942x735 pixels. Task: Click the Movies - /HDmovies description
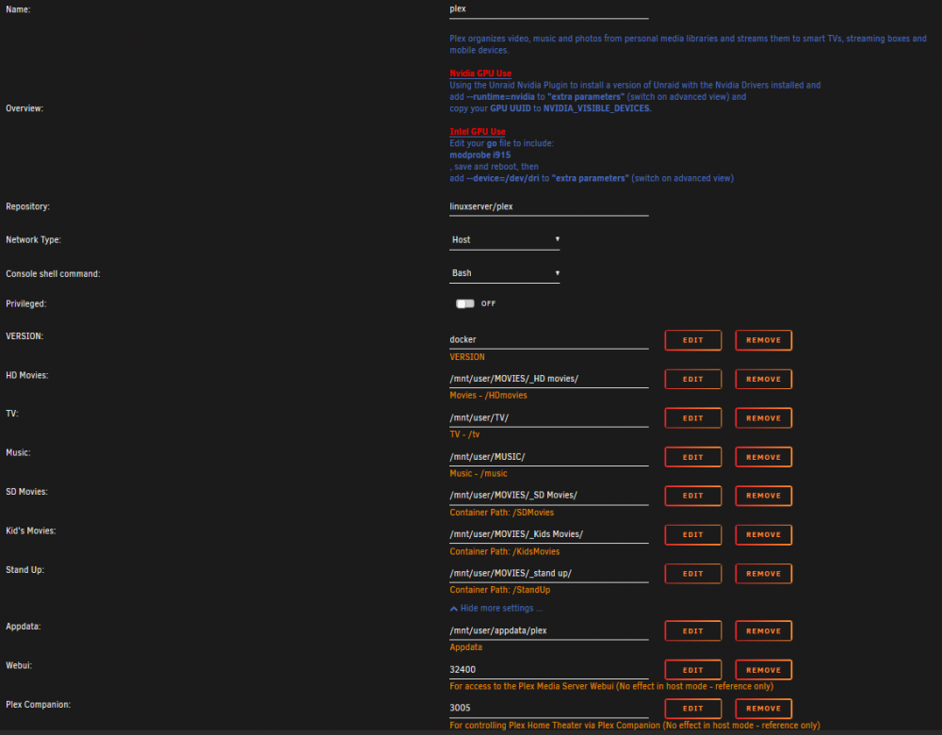[488, 396]
